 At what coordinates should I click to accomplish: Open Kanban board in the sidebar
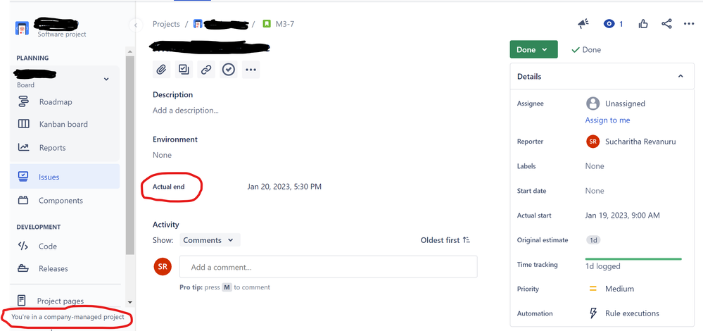(x=65, y=124)
